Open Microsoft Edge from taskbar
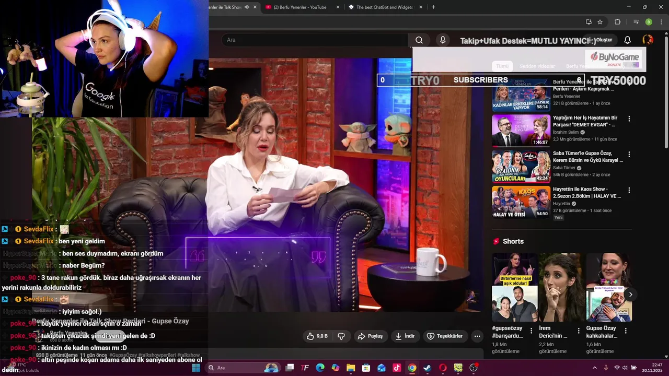The width and height of the screenshot is (669, 376). click(x=320, y=368)
